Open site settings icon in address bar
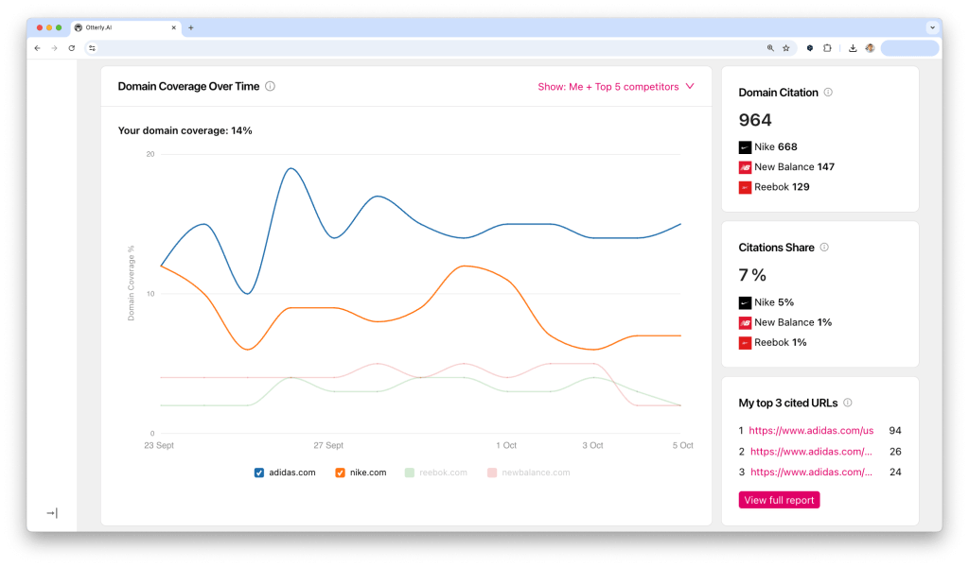 [x=92, y=48]
